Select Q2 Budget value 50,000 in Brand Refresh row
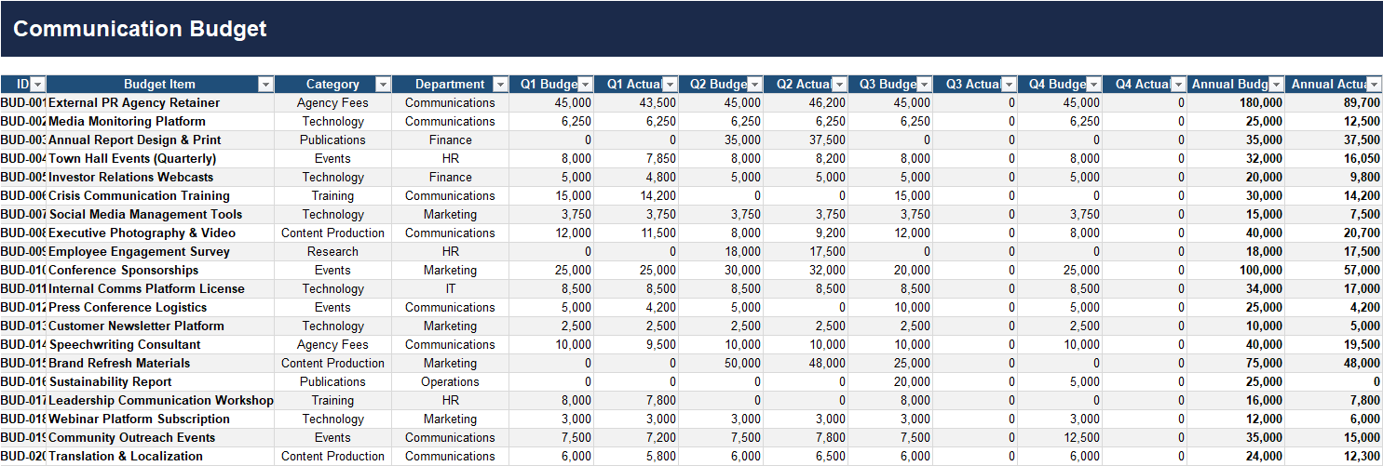The height and width of the screenshot is (466, 1383). click(721, 364)
